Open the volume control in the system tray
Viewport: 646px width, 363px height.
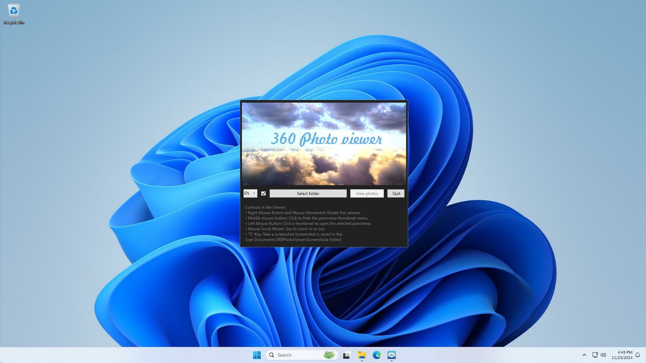603,355
